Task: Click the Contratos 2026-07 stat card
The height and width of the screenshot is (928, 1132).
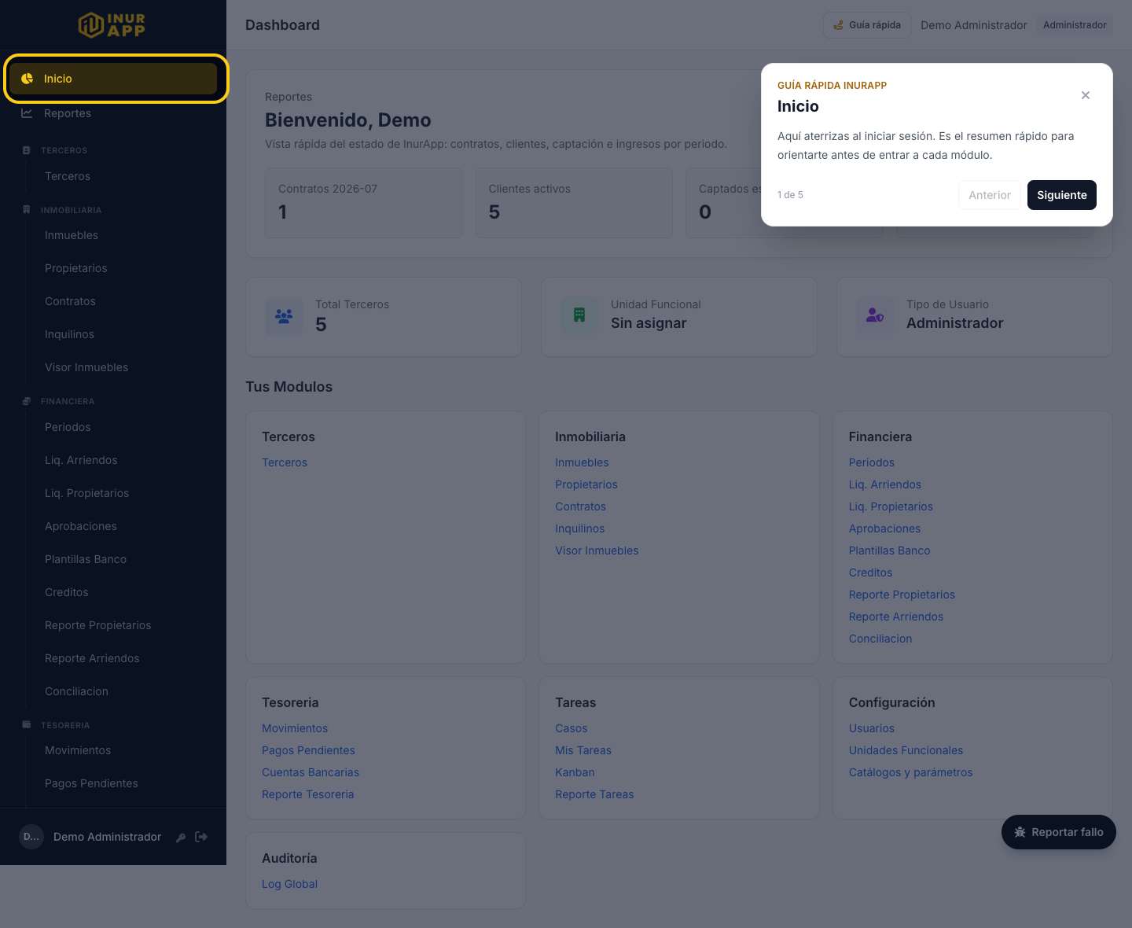Action: 364,203
